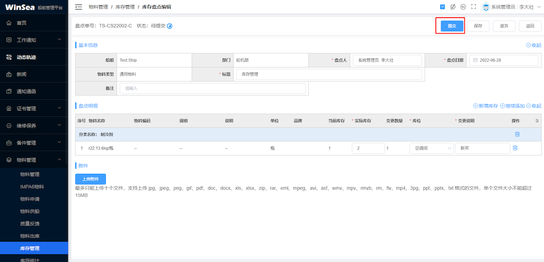This screenshot has width=544, height=262.
Task: Toggle the theme icon next to mail
Action: pyautogui.click(x=453, y=7)
